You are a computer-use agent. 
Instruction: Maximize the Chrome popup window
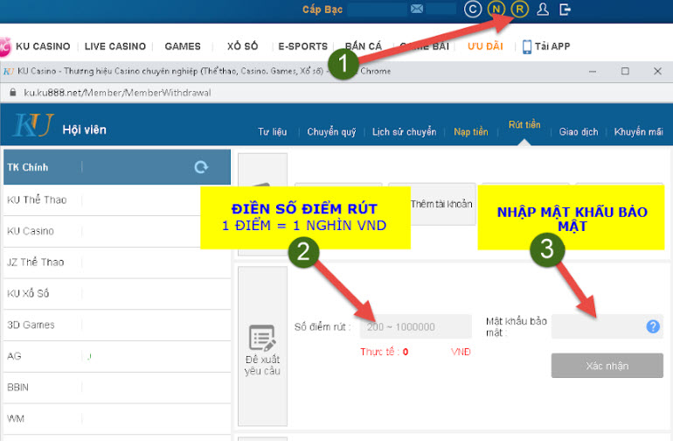coord(625,71)
